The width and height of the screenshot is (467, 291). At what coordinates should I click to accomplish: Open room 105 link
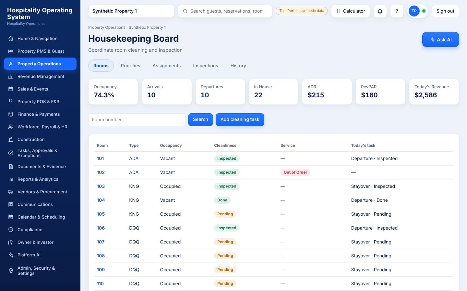[x=101, y=214]
